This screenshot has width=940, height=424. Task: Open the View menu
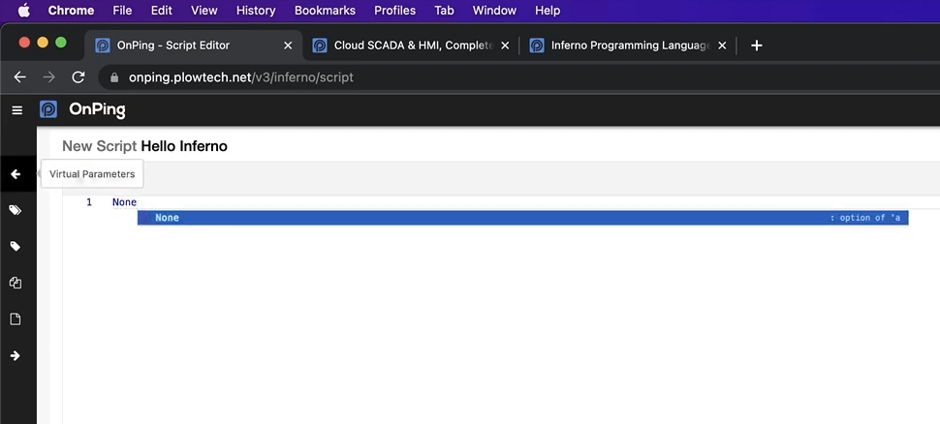click(204, 11)
